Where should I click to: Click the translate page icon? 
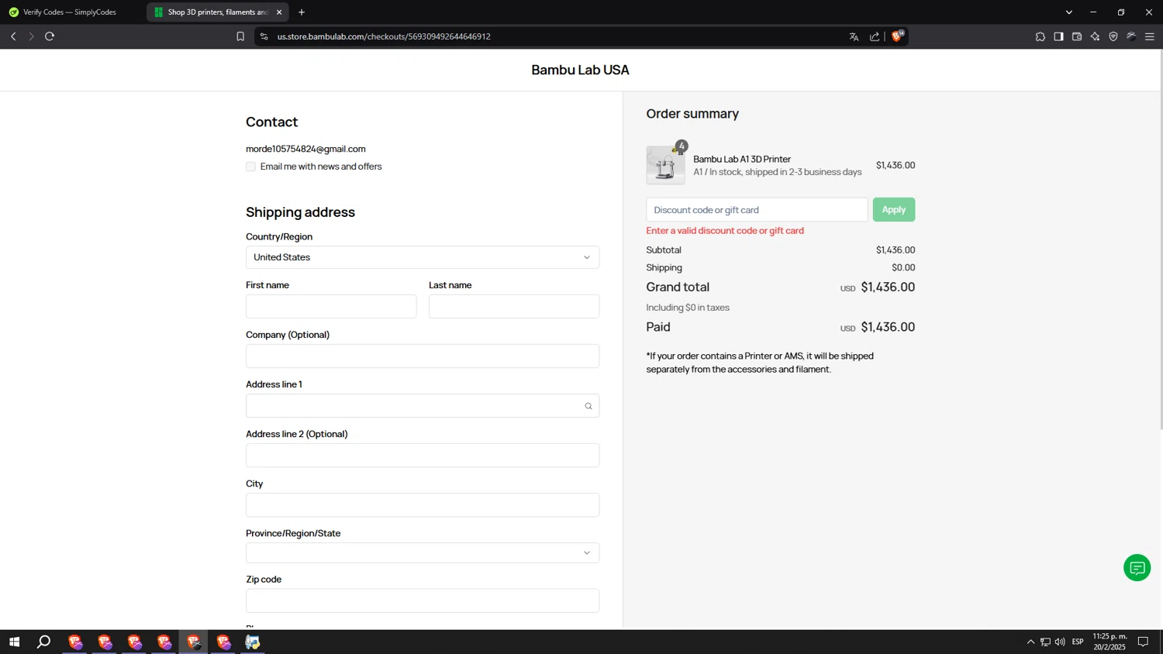tap(854, 36)
